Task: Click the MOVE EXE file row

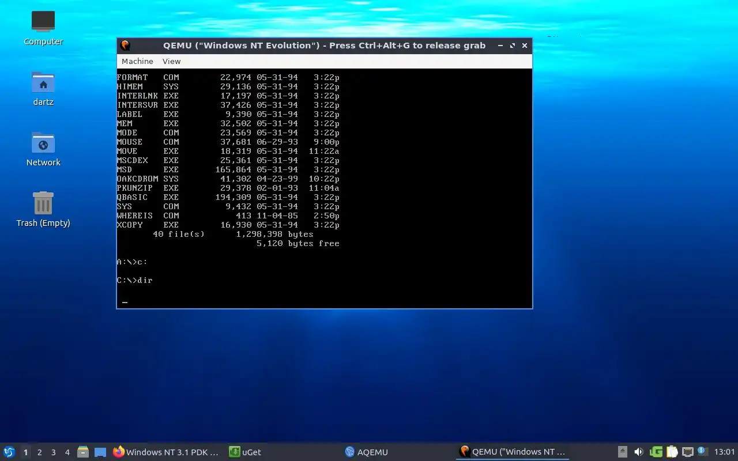Action: [228, 151]
